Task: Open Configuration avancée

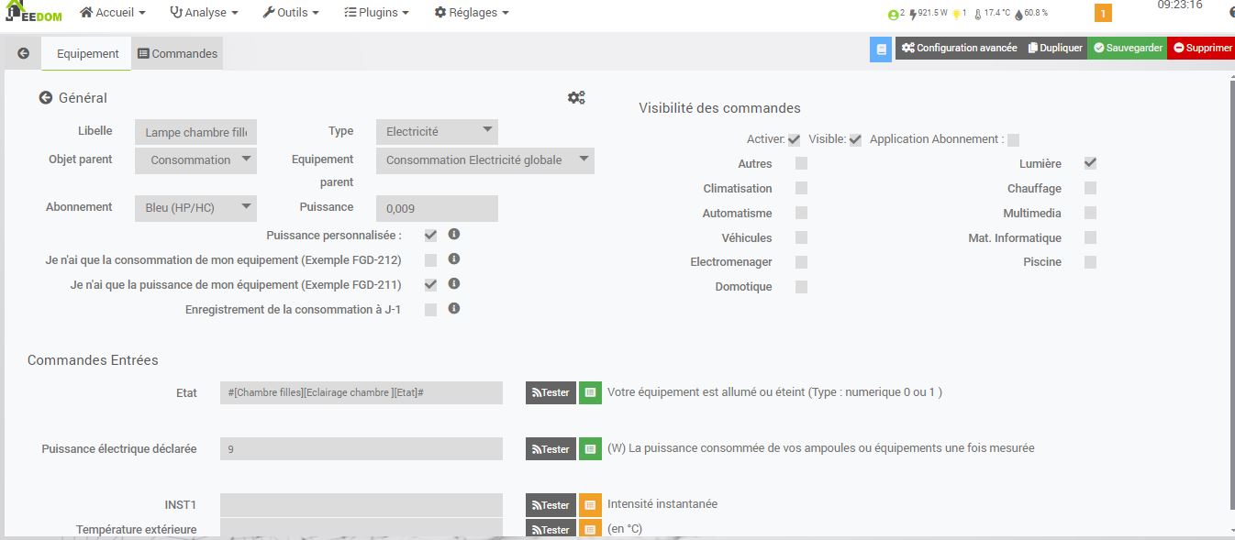Action: coord(959,49)
